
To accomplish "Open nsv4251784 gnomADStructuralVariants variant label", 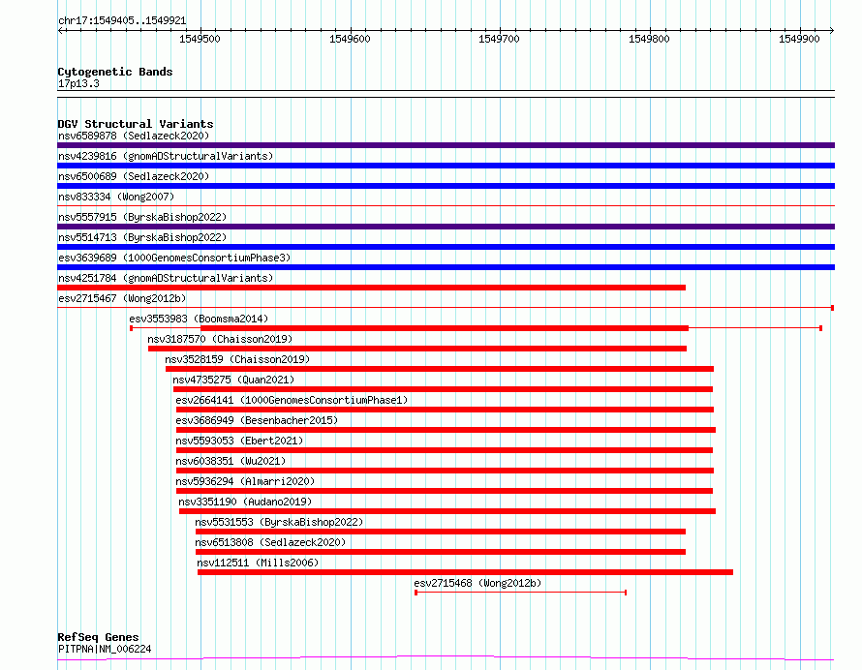I will coord(166,278).
